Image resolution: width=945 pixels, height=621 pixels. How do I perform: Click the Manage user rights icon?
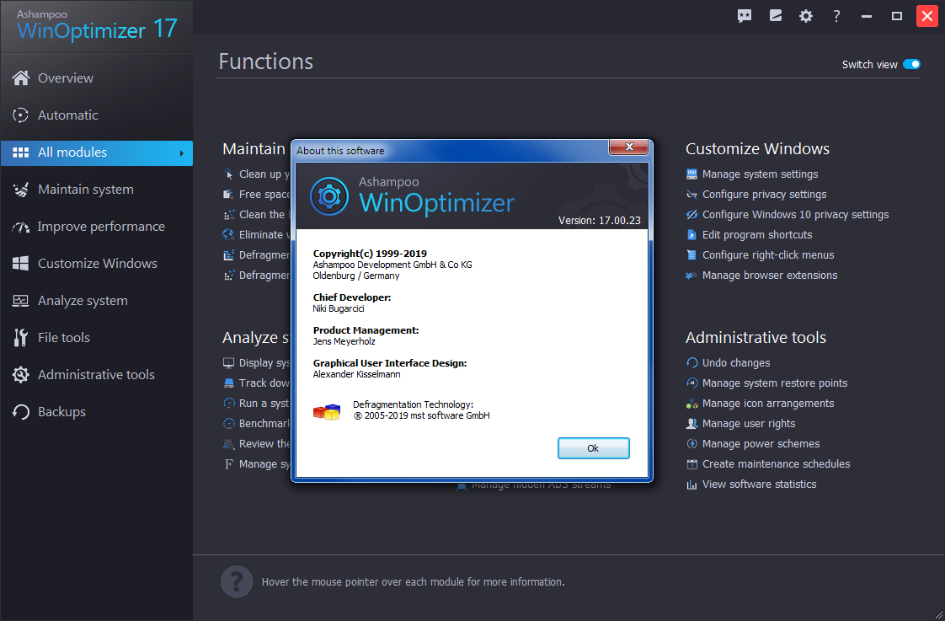691,423
